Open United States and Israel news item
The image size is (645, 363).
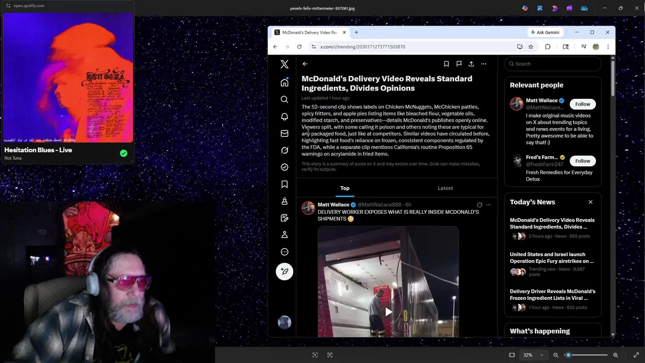coord(553,265)
